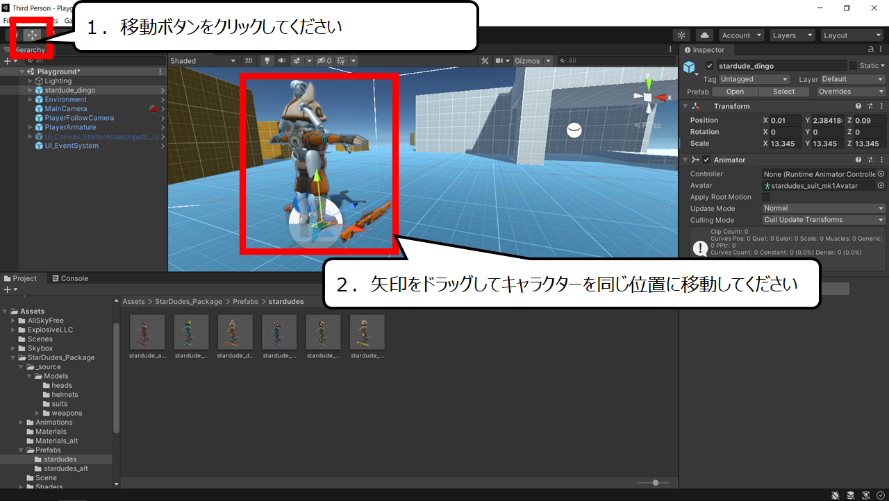Collapse the Animator component
The width and height of the screenshot is (889, 501).
click(x=685, y=160)
